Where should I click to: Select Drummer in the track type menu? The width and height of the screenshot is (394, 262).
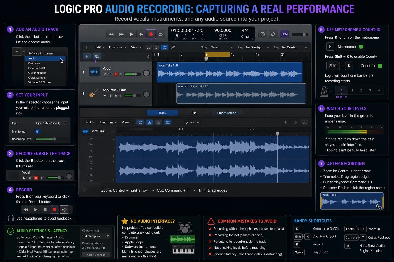coord(45,63)
